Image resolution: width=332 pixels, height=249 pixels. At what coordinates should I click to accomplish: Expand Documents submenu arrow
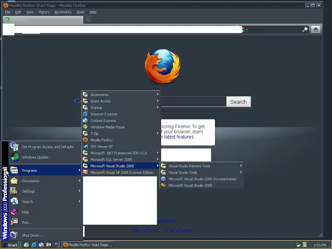pos(80,181)
